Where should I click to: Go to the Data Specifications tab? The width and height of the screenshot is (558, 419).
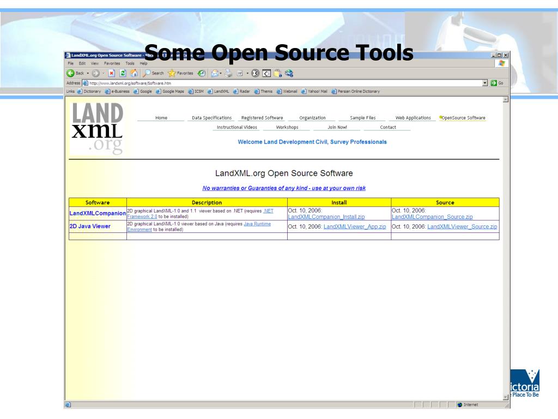(x=212, y=118)
